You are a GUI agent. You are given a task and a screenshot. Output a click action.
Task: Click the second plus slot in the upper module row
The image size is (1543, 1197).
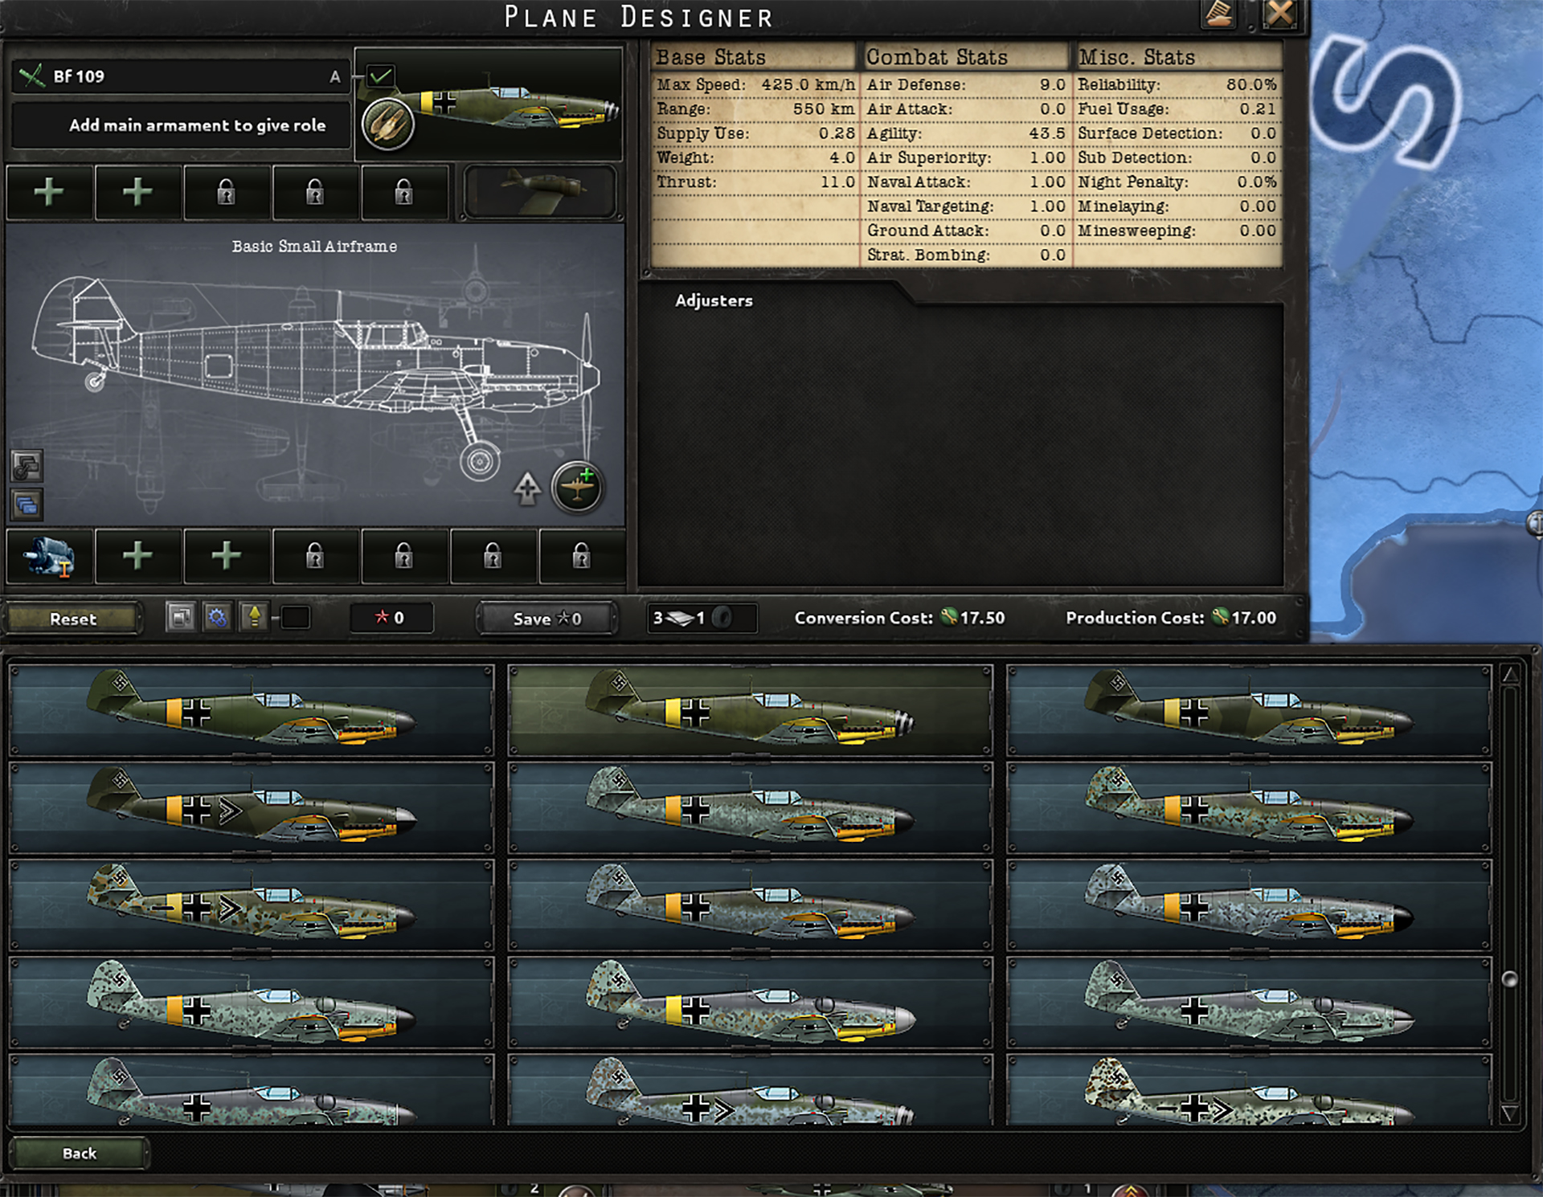click(x=137, y=192)
